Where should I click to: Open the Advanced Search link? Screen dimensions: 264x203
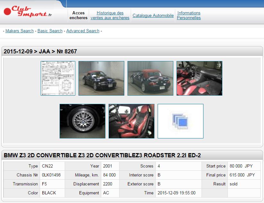click(x=83, y=31)
